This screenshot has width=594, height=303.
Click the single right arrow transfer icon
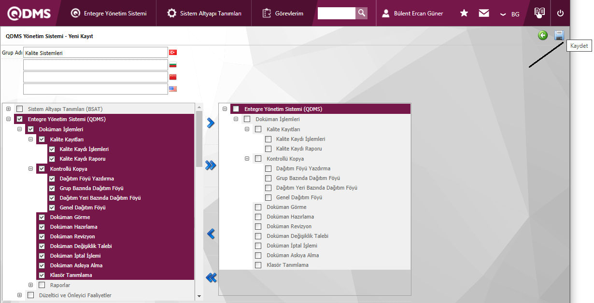(x=210, y=123)
